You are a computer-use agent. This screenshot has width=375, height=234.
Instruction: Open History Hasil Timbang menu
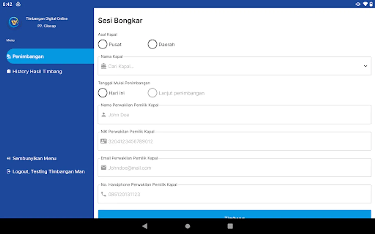click(34, 71)
